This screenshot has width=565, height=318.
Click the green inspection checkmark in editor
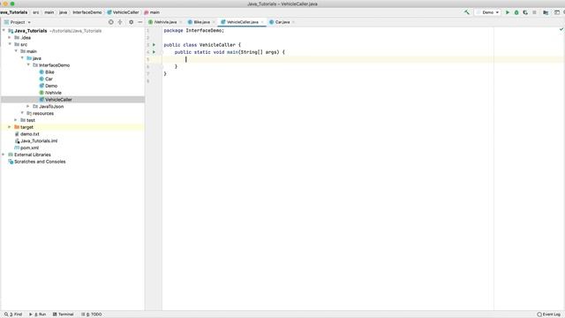click(561, 29)
